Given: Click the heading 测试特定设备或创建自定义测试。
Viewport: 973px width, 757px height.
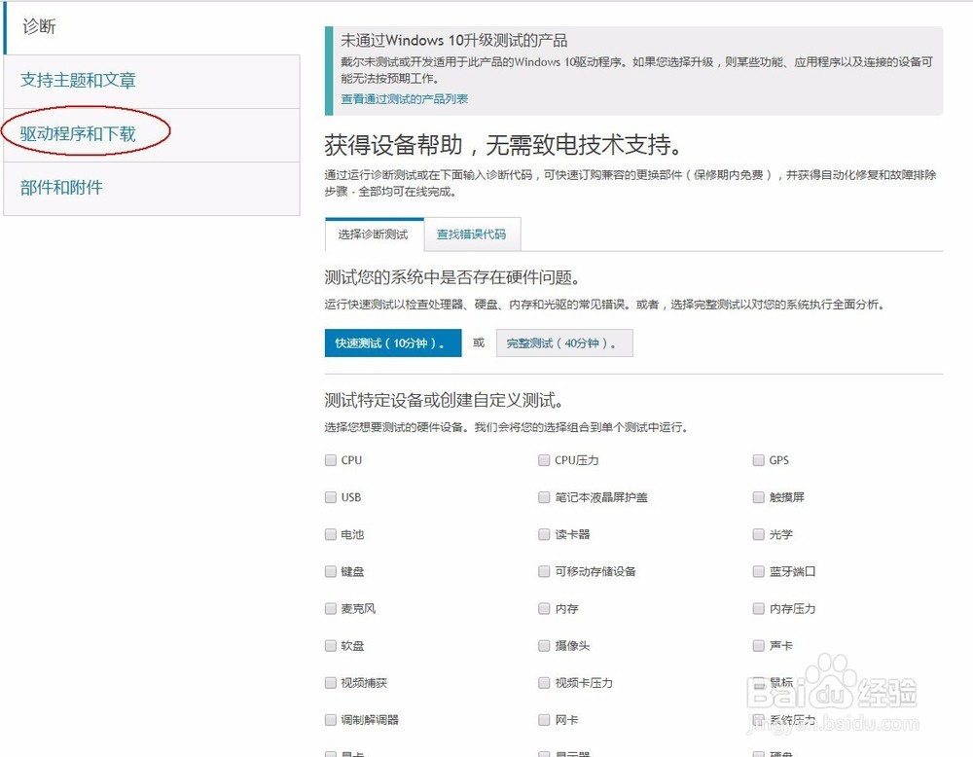Looking at the screenshot, I should point(445,400).
